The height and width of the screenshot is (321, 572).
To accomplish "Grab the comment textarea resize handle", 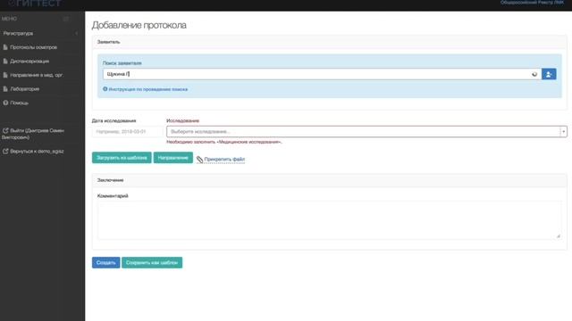I will pyautogui.click(x=559, y=236).
